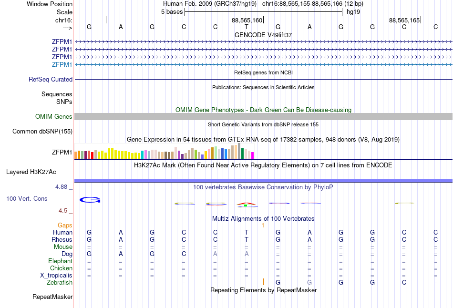This screenshot has height=308, width=453.
Task: Click the OMIM Gene Phenotypes track title
Action: click(x=263, y=110)
